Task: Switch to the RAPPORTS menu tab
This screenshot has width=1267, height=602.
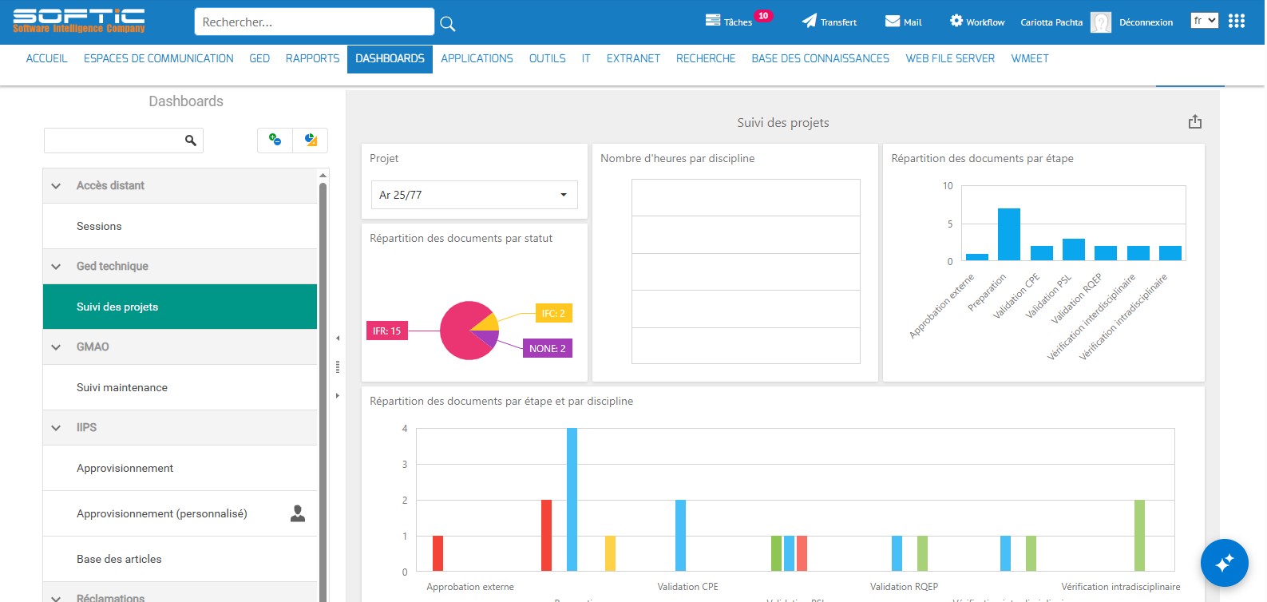Action: pyautogui.click(x=312, y=58)
